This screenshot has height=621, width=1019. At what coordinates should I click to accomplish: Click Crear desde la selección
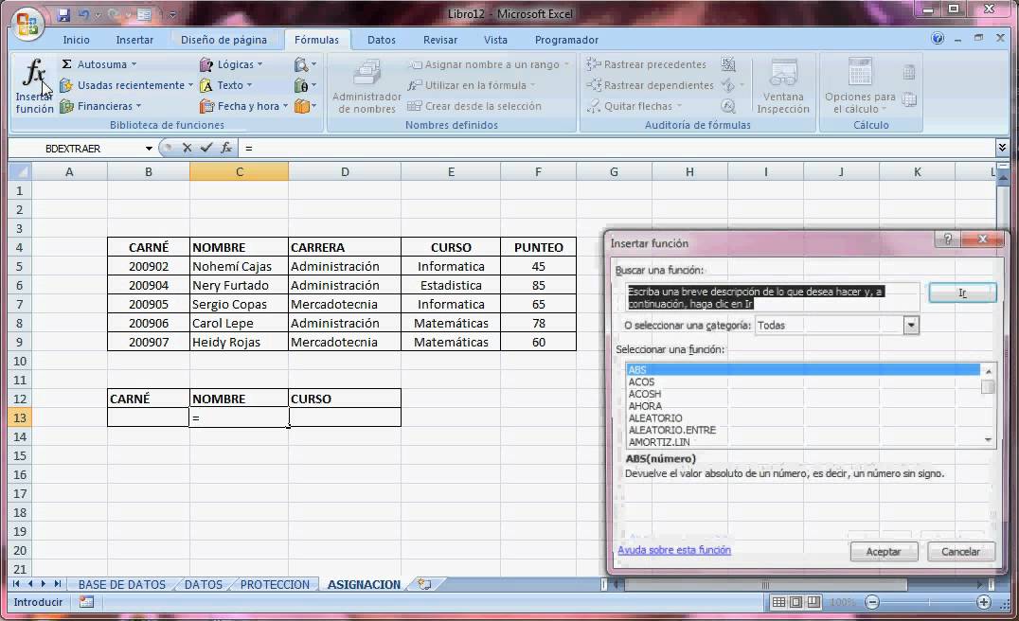(474, 106)
